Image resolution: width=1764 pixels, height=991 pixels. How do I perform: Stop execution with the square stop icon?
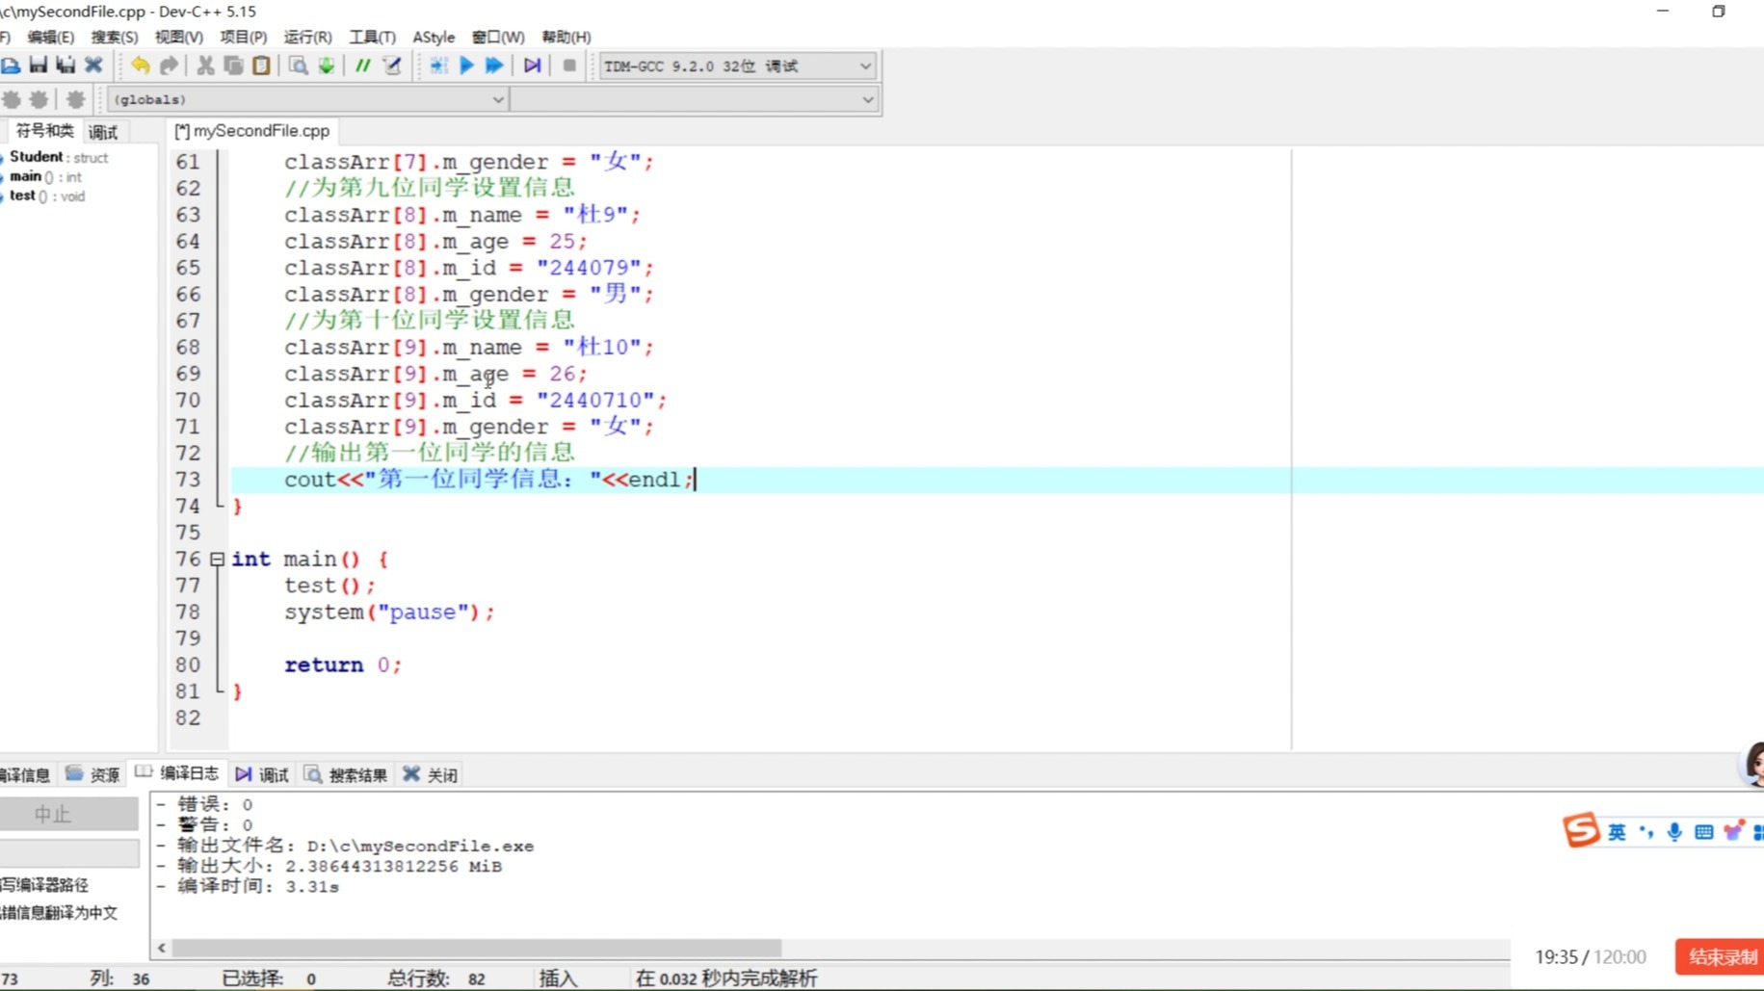click(569, 65)
